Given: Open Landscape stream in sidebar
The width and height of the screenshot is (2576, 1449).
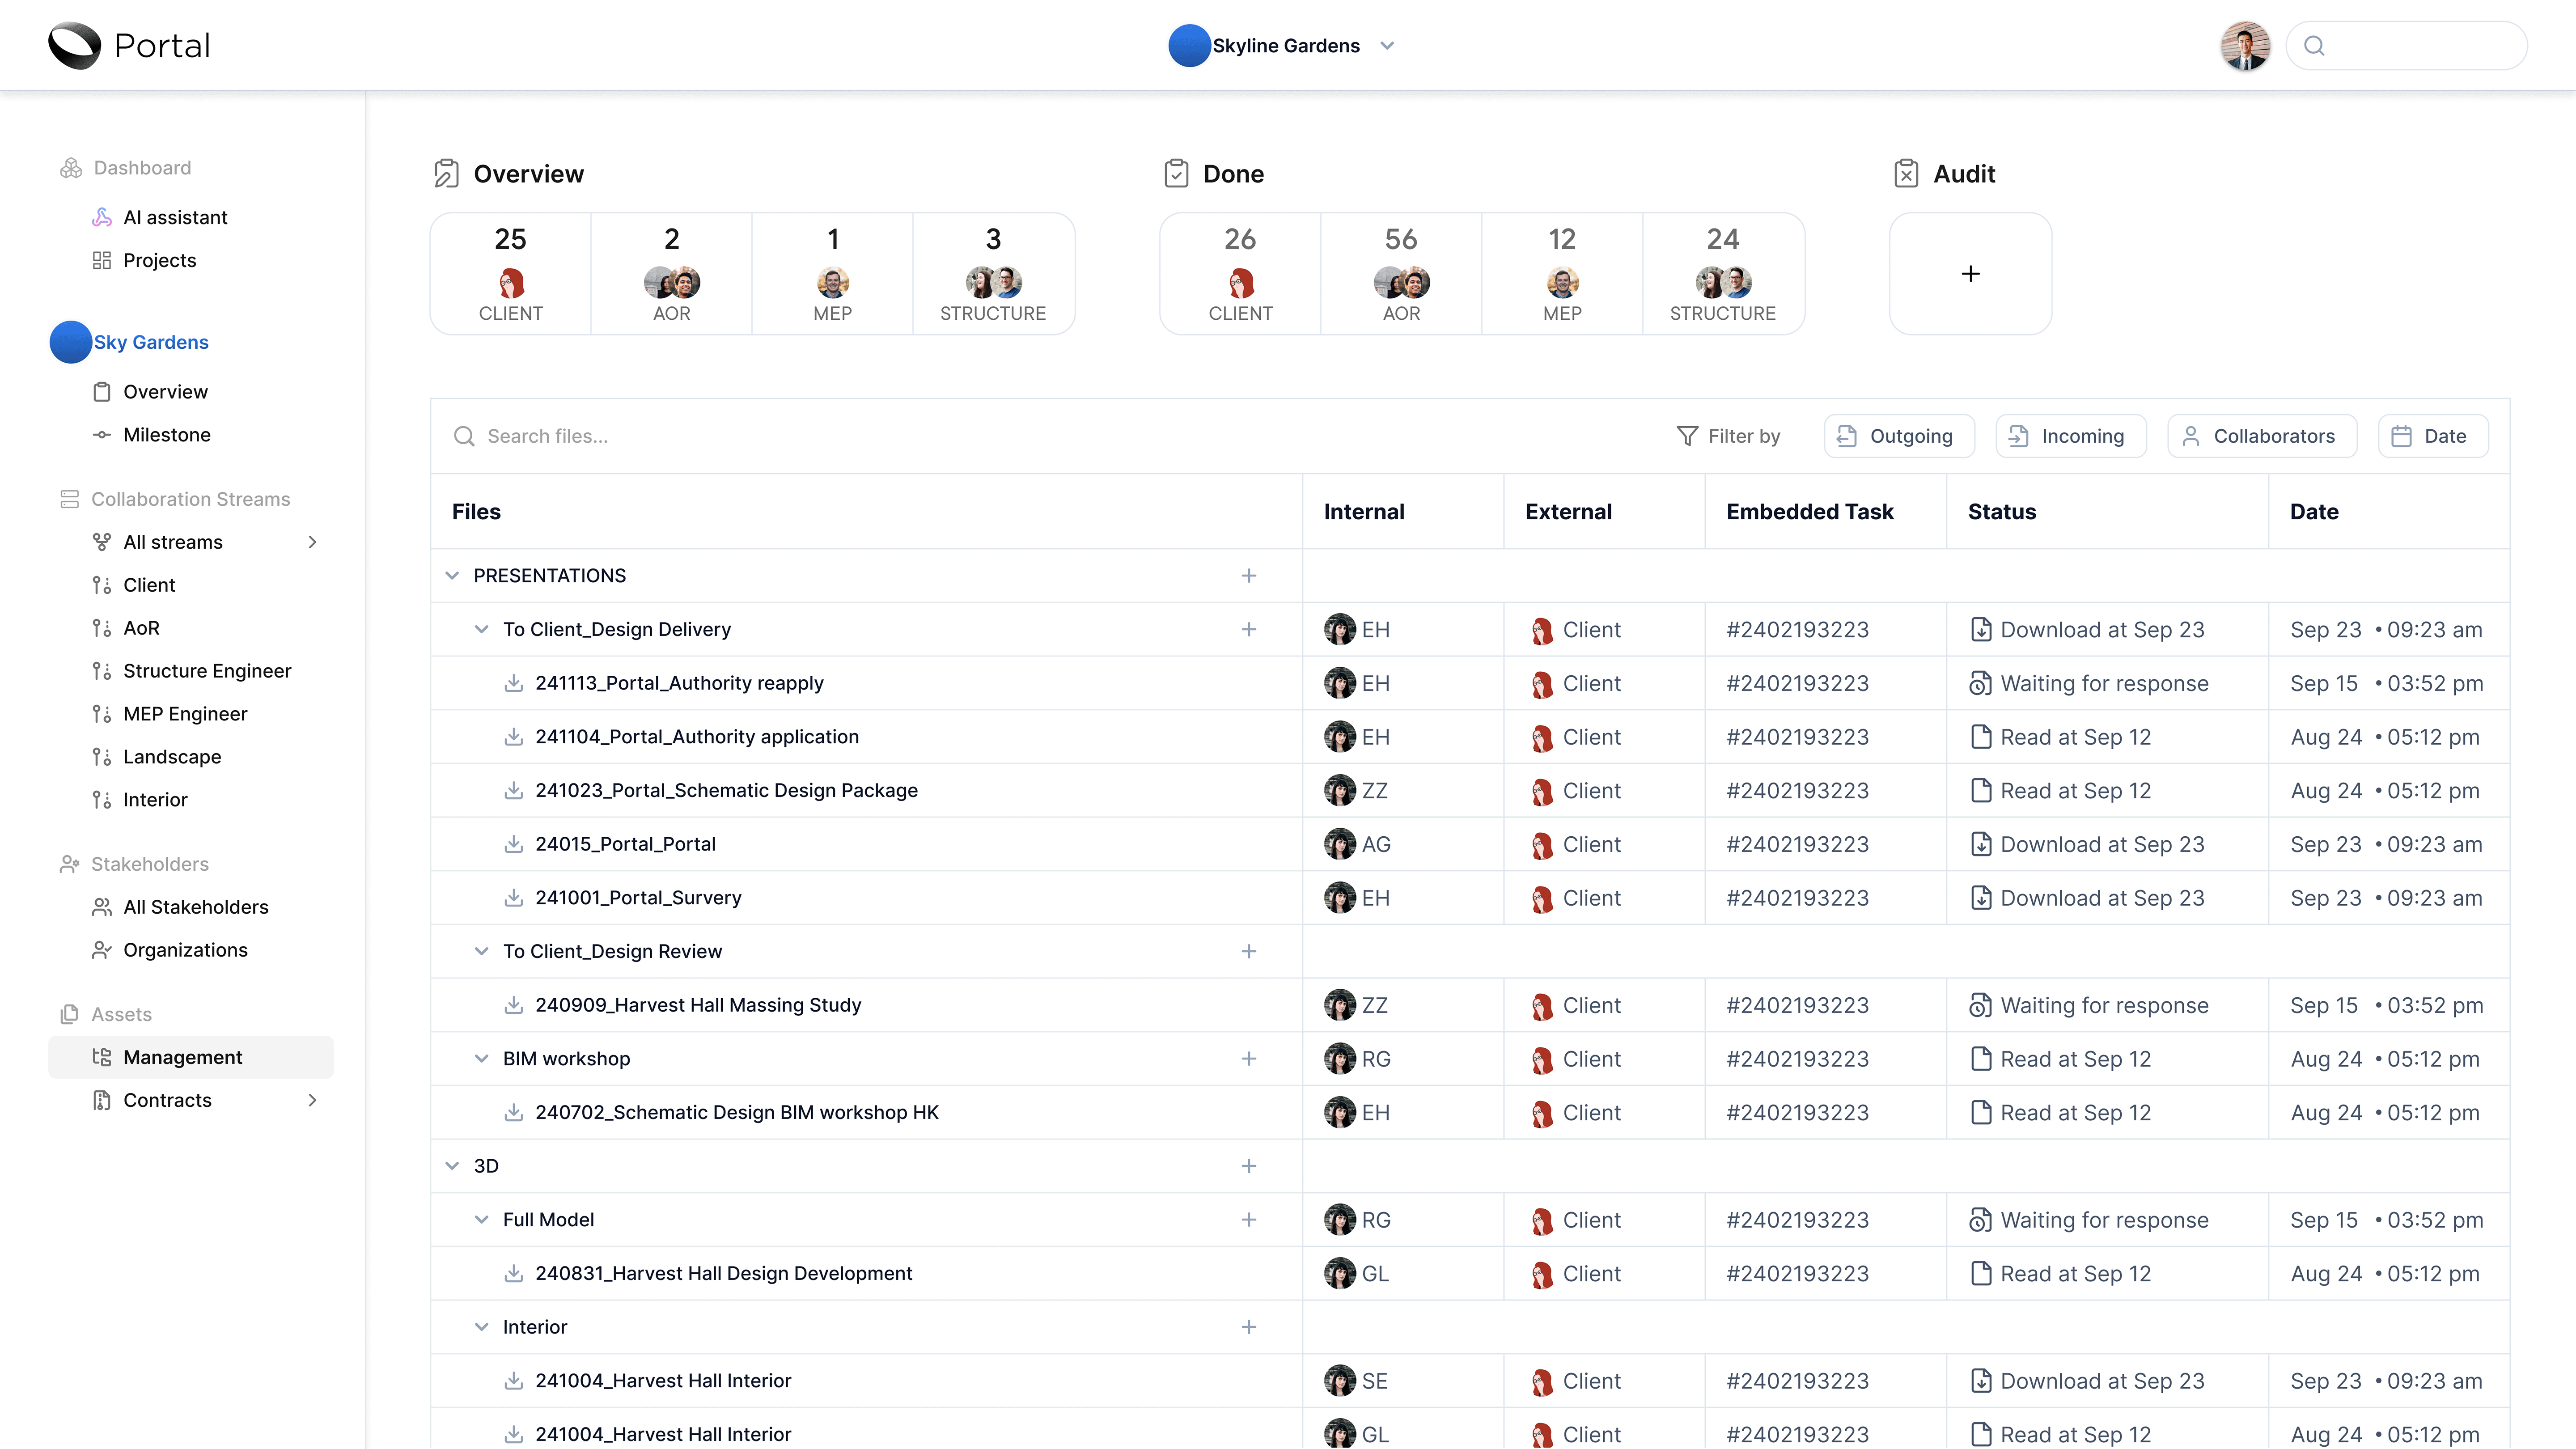Looking at the screenshot, I should click(x=172, y=757).
